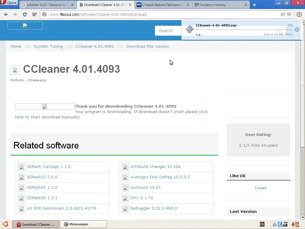
Task: Click the 3DMark06 row icon
Action: click(21, 198)
